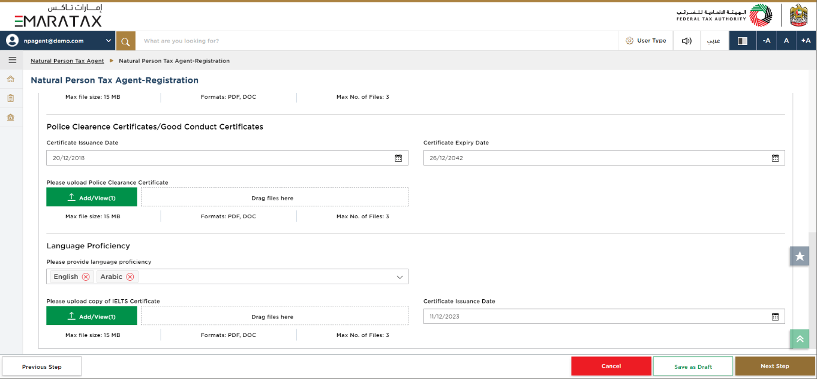Switch language to Arabic
Screen dimensions: 817x379
click(714, 41)
